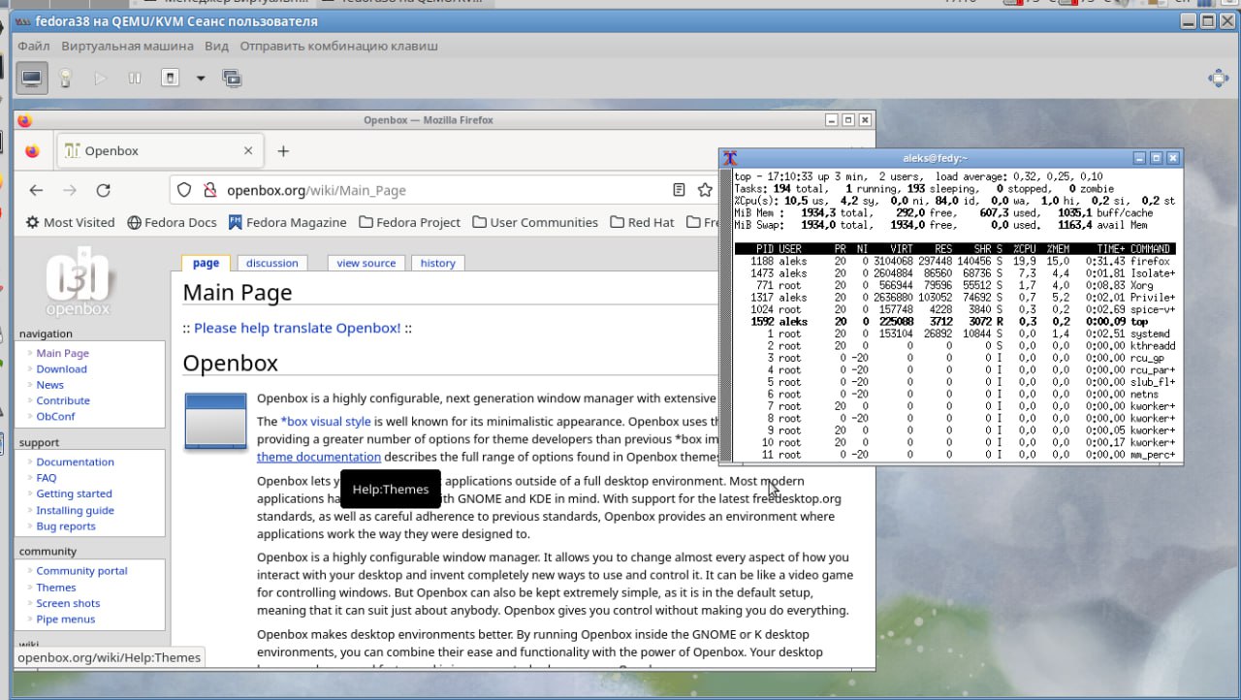Viewport: 1241px width, 700px height.
Task: Shut down the virtual machine
Action: coord(170,79)
